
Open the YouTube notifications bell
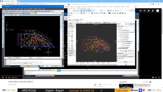coord(153,11)
